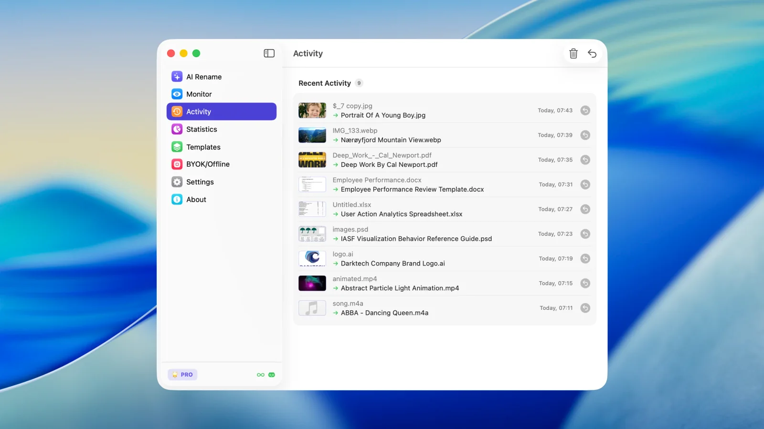Click the Settings gear icon
Screen dimensions: 764x429
coord(177,182)
